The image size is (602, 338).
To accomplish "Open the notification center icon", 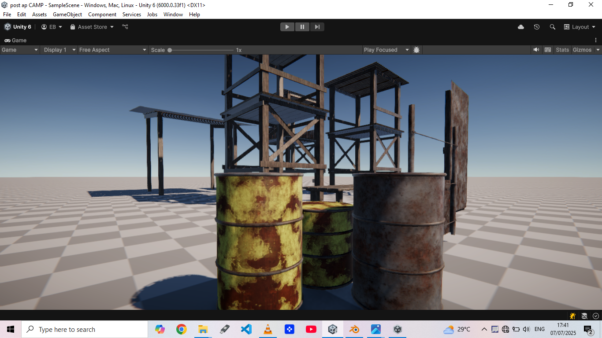I will click(x=588, y=330).
